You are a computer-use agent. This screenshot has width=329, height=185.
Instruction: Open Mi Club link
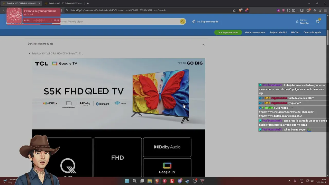click(x=295, y=32)
